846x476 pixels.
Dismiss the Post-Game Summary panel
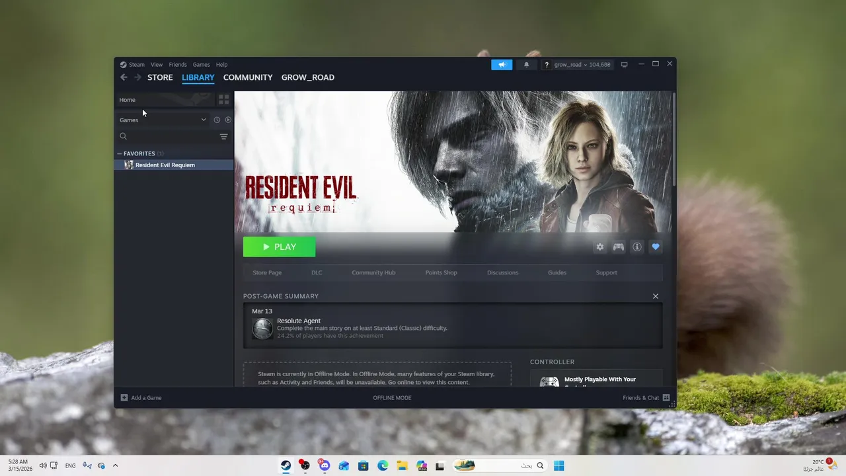click(x=656, y=296)
